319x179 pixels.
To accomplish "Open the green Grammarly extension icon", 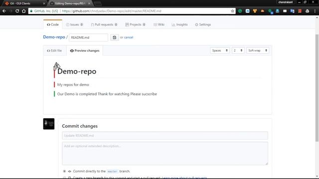I will (x=240, y=11).
